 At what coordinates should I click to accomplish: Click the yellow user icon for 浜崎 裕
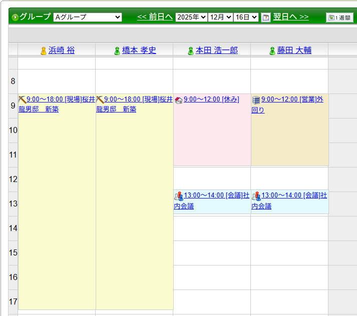click(x=43, y=50)
